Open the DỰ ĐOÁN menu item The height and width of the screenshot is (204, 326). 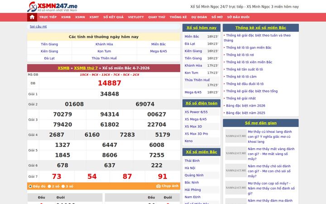point(199,17)
